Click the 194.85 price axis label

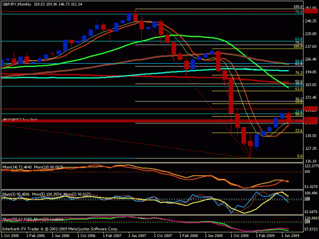tap(311, 72)
